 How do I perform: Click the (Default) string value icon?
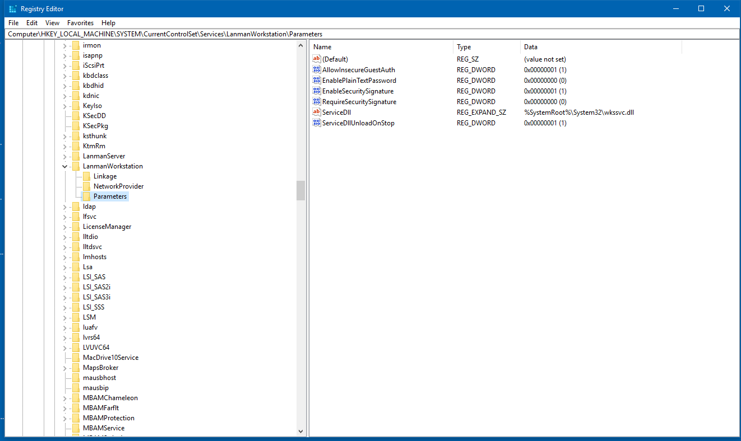(317, 59)
